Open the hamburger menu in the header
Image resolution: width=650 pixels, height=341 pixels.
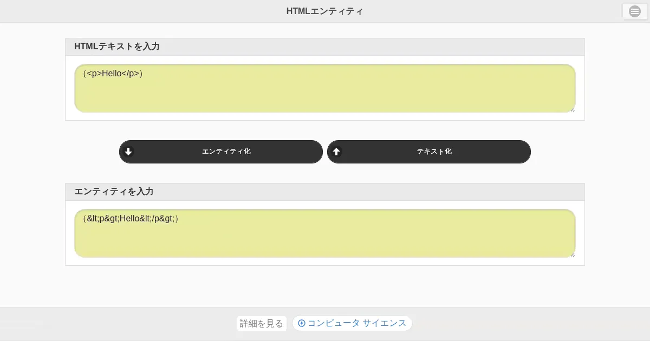pyautogui.click(x=634, y=11)
